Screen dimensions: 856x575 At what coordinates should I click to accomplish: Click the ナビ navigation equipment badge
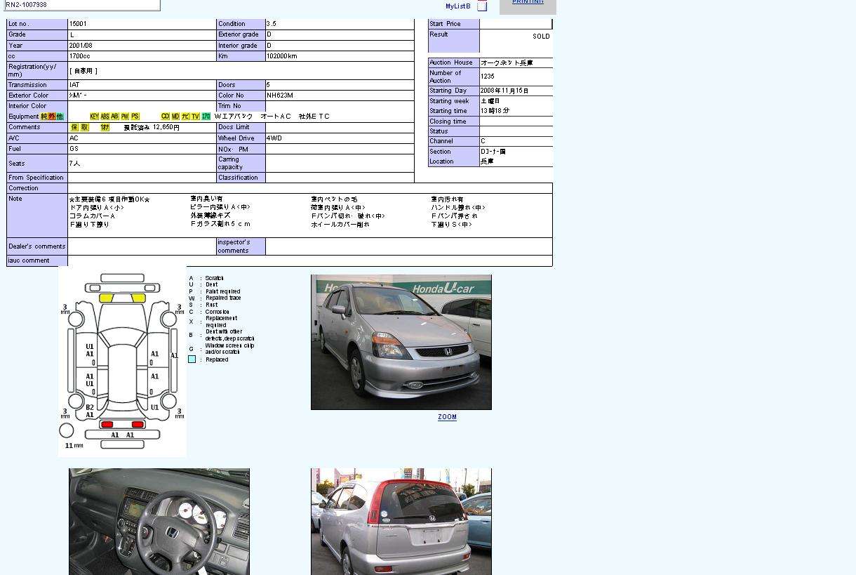point(186,117)
